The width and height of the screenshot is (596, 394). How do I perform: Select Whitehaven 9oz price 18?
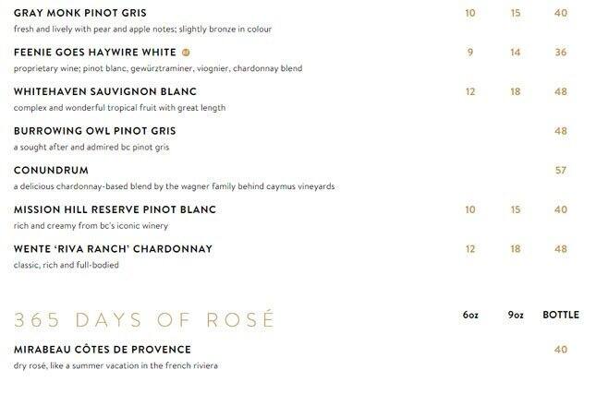[x=516, y=91]
